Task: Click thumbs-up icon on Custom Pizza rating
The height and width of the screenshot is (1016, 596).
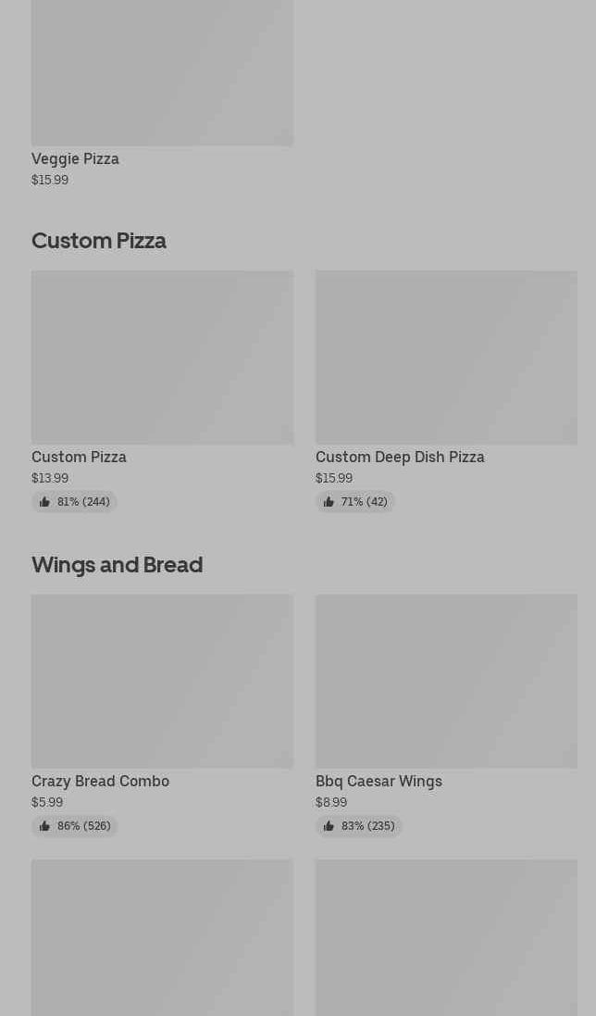Action: point(44,502)
